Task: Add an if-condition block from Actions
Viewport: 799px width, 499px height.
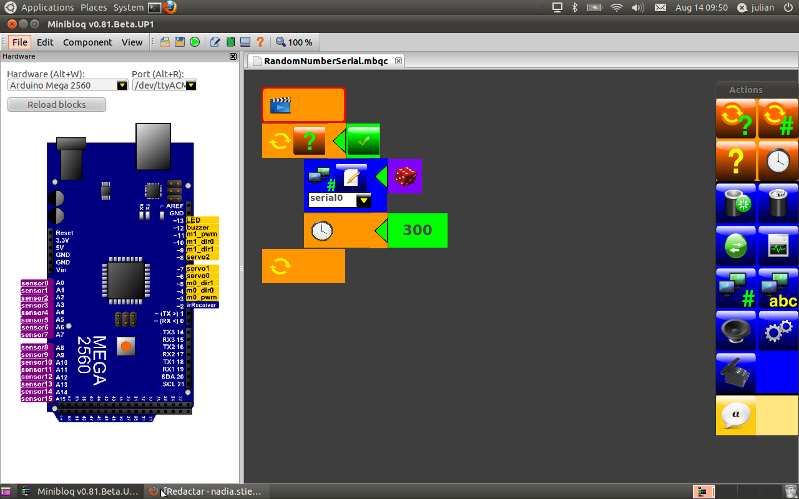Action: (x=736, y=161)
